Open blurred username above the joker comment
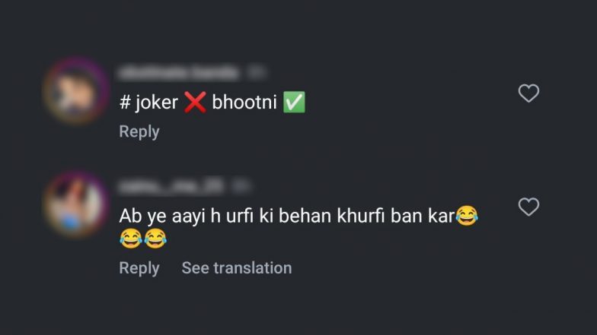This screenshot has width=597, height=335. click(179, 73)
